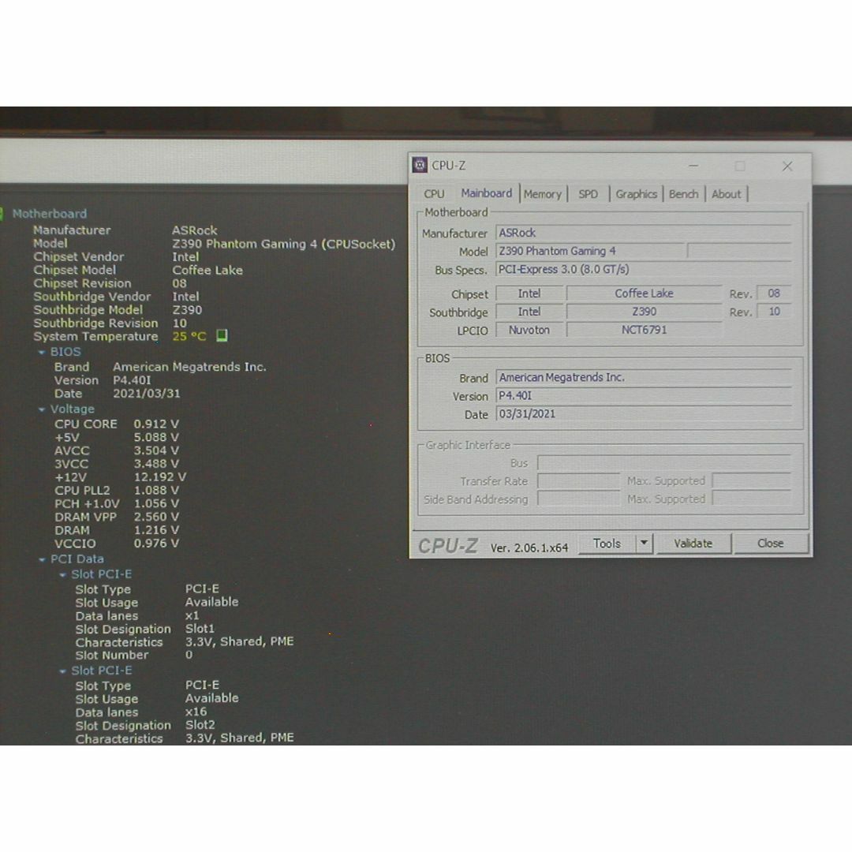The image size is (852, 852).
Task: Collapse the BIOS section in Speccy
Action: click(x=41, y=352)
